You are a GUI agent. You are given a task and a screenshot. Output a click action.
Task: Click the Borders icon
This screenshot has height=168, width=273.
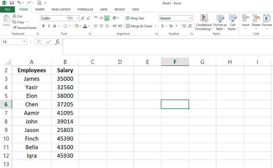66,26
